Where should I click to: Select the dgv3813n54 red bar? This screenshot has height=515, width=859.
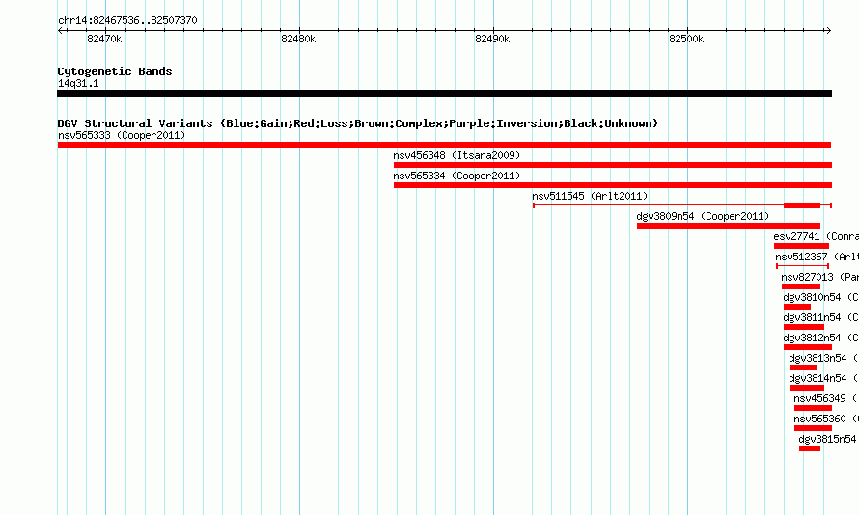(x=803, y=367)
